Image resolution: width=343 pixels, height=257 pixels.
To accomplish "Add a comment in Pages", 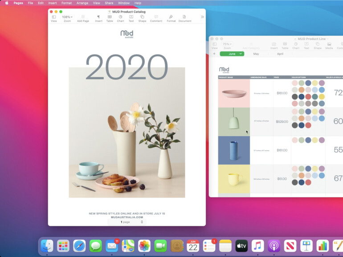I will pyautogui.click(x=156, y=19).
